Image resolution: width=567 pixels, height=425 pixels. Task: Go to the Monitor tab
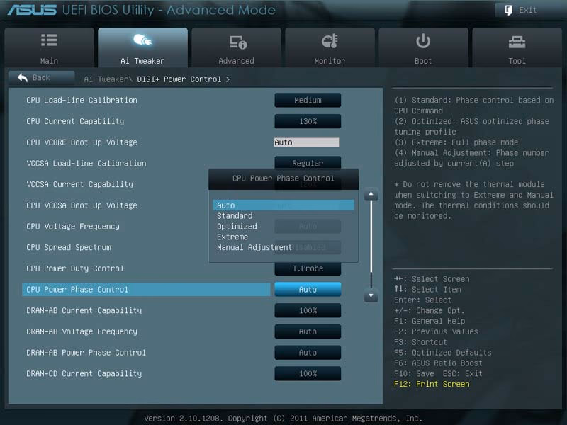pyautogui.click(x=330, y=47)
